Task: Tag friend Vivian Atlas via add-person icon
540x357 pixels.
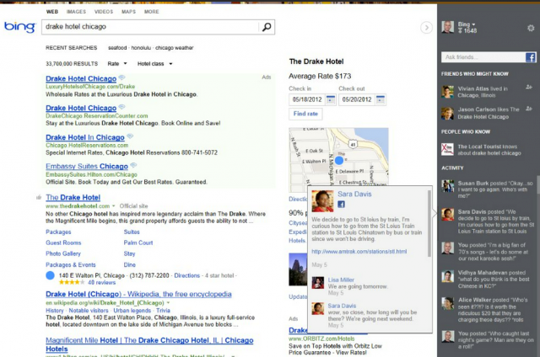Action: (529, 88)
